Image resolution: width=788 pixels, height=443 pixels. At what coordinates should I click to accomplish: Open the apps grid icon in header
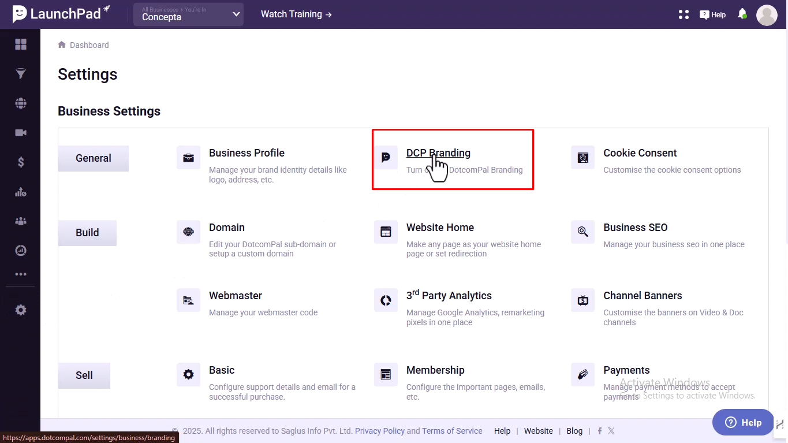pyautogui.click(x=684, y=14)
